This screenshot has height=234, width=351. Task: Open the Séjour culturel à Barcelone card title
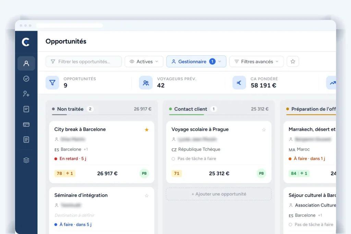[x=312, y=195]
